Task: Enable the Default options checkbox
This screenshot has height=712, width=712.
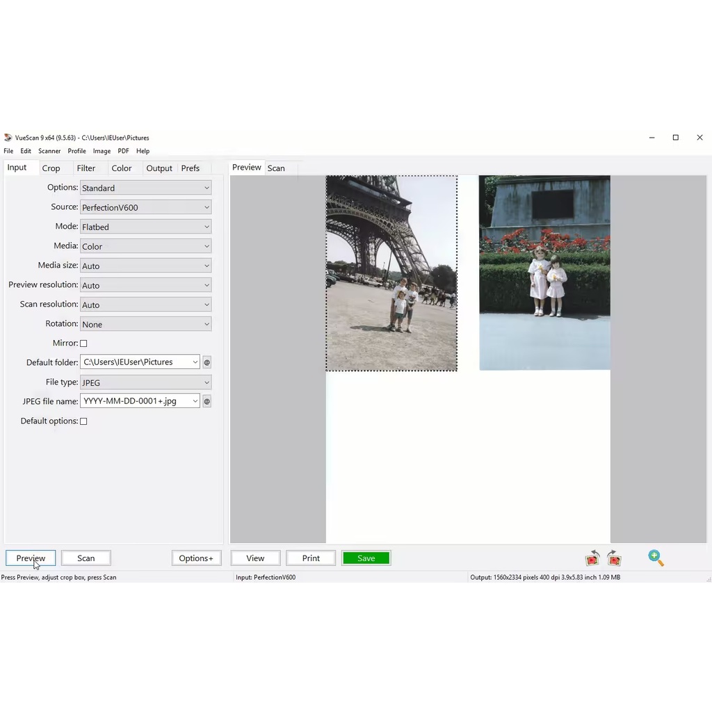Action: [83, 421]
